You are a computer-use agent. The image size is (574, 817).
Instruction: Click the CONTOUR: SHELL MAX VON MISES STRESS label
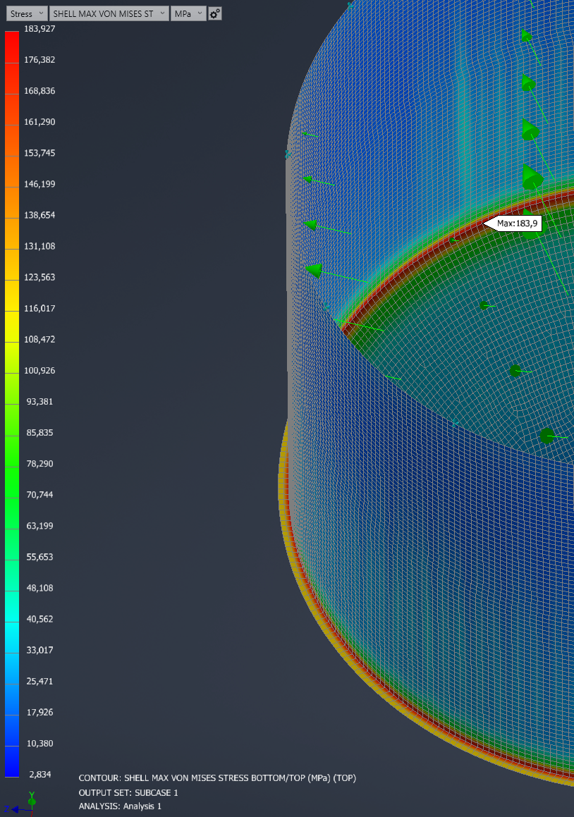(x=216, y=778)
